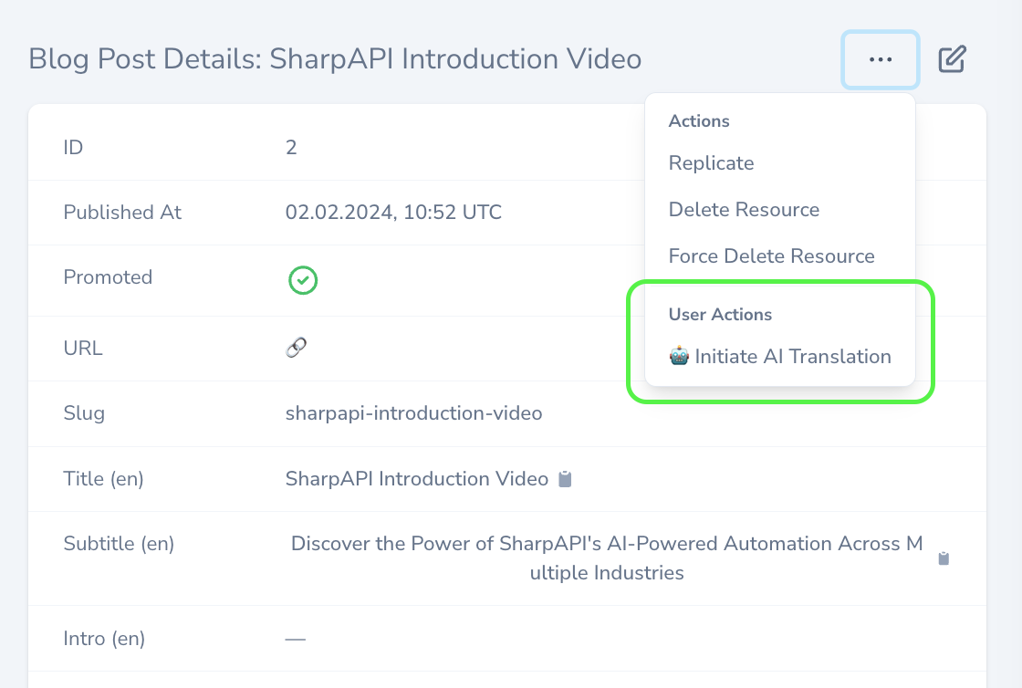Click the Intro (en) empty dash value
This screenshot has width=1022, height=688.
296,639
